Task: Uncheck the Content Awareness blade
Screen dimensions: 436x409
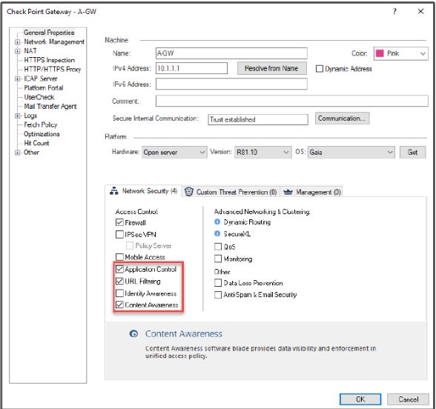Action: coord(119,305)
